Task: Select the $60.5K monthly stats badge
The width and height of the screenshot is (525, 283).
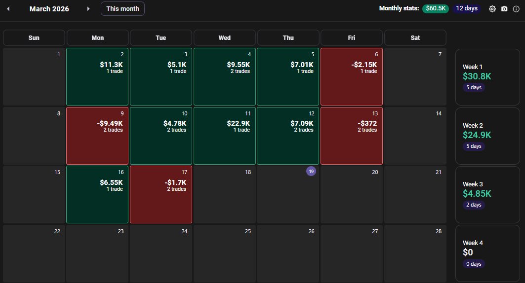Action: tap(435, 8)
